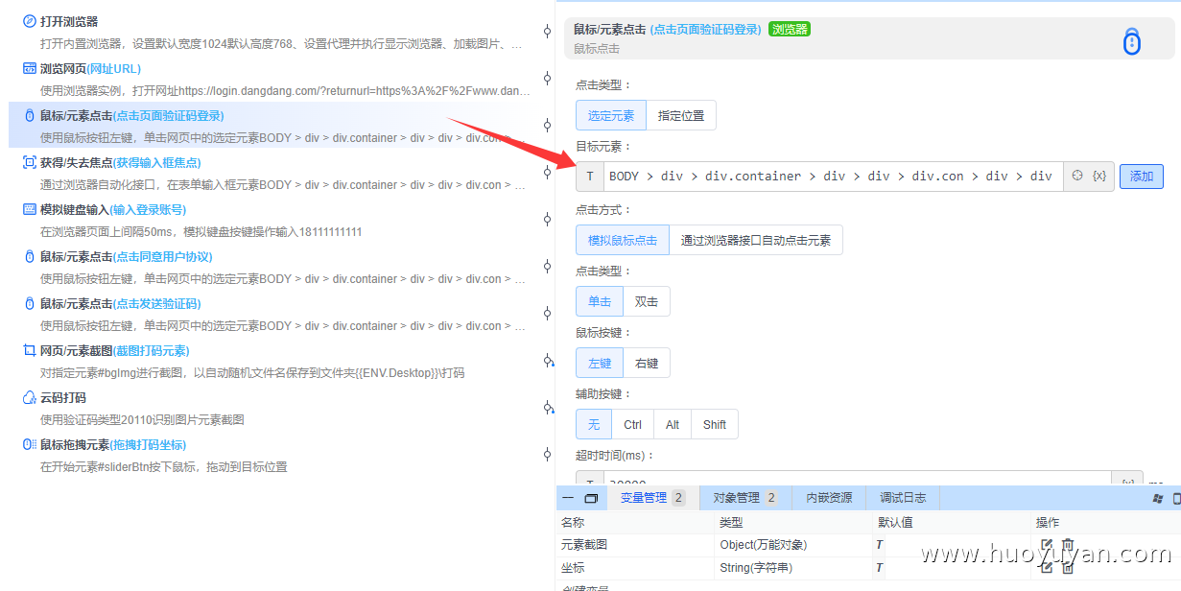The width and height of the screenshot is (1181, 591).
Task: Click flow connector node beside 打开浏览器
Action: coord(548,31)
